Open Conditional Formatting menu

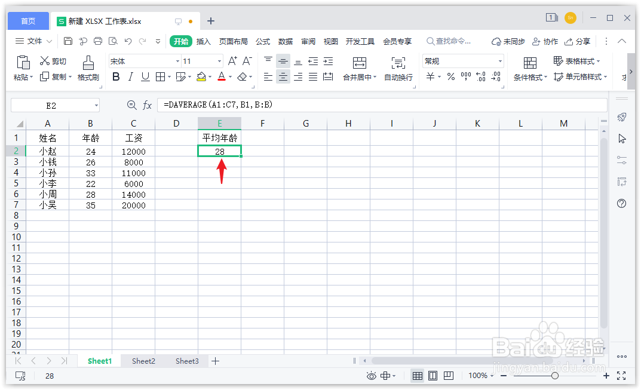pos(530,69)
